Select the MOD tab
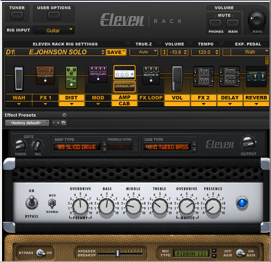This screenshot has width=271, height=262. 98,98
